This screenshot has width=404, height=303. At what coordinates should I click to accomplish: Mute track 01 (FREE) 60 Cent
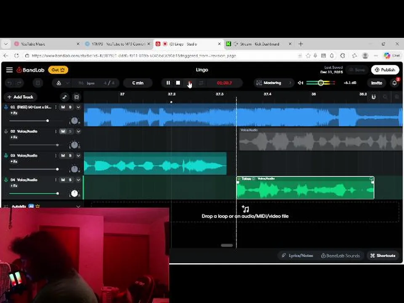click(63, 107)
